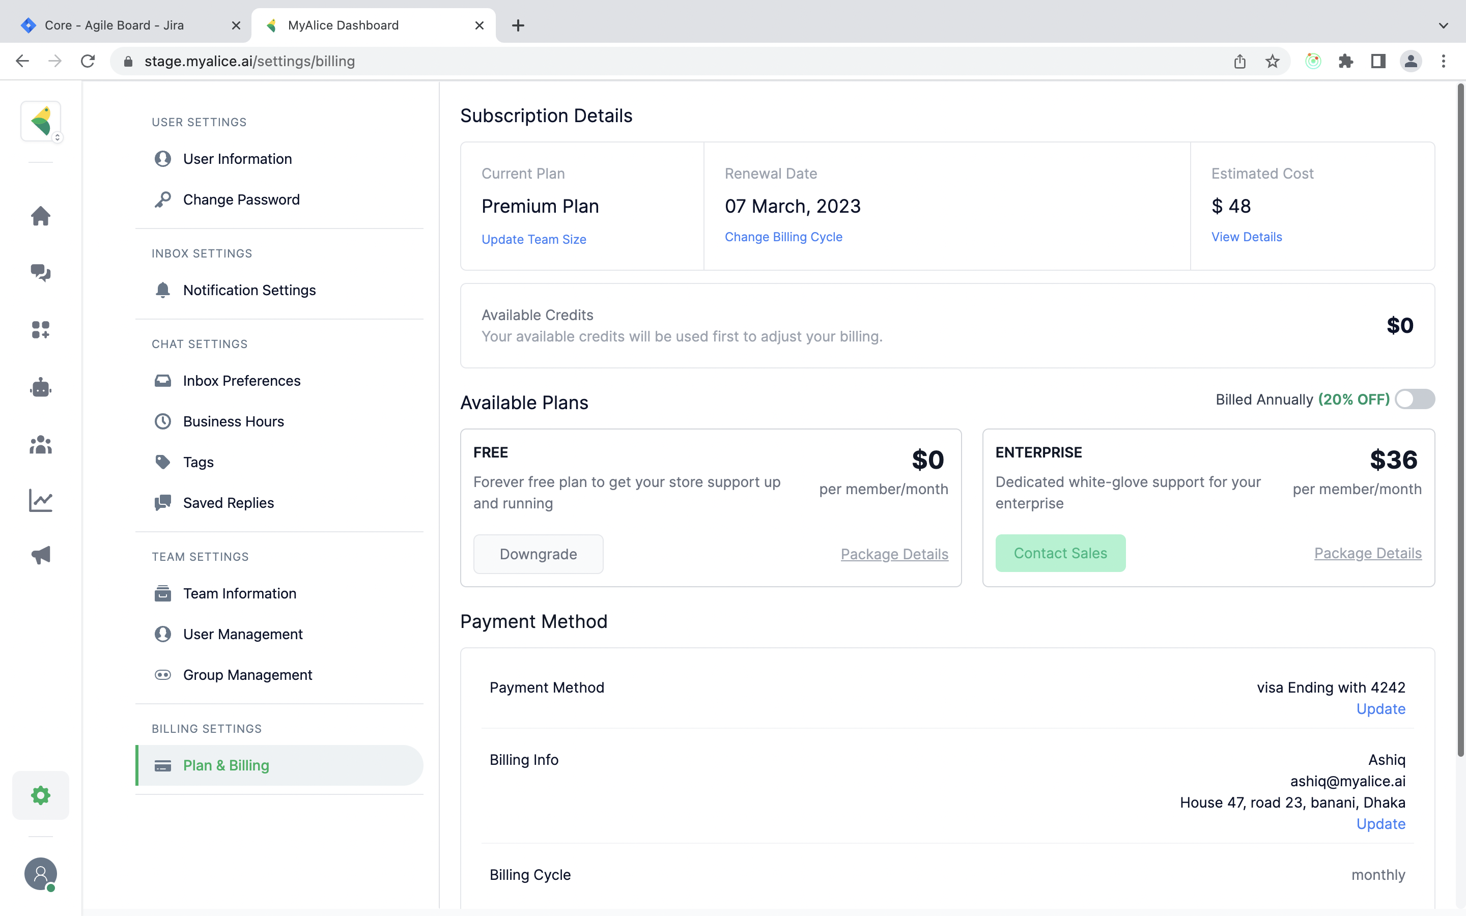The width and height of the screenshot is (1466, 916).
Task: Click the integrations grid-plus icon
Action: tap(41, 330)
